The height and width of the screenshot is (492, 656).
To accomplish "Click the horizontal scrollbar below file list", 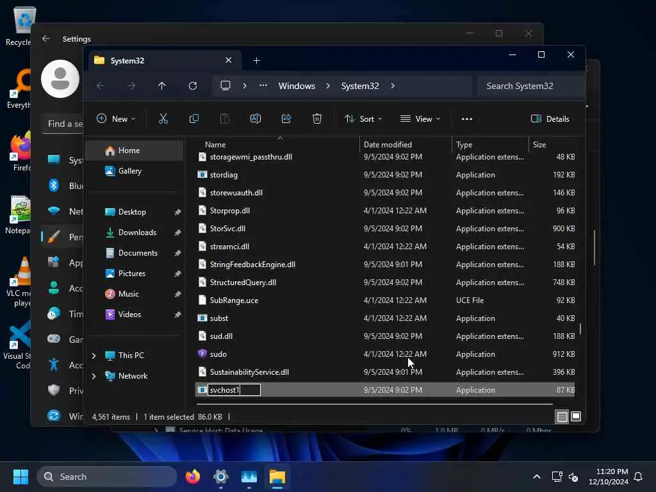I will pyautogui.click(x=374, y=404).
